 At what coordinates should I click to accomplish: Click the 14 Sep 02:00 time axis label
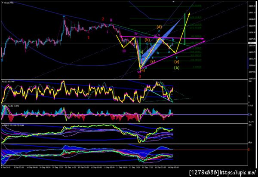click(173, 167)
